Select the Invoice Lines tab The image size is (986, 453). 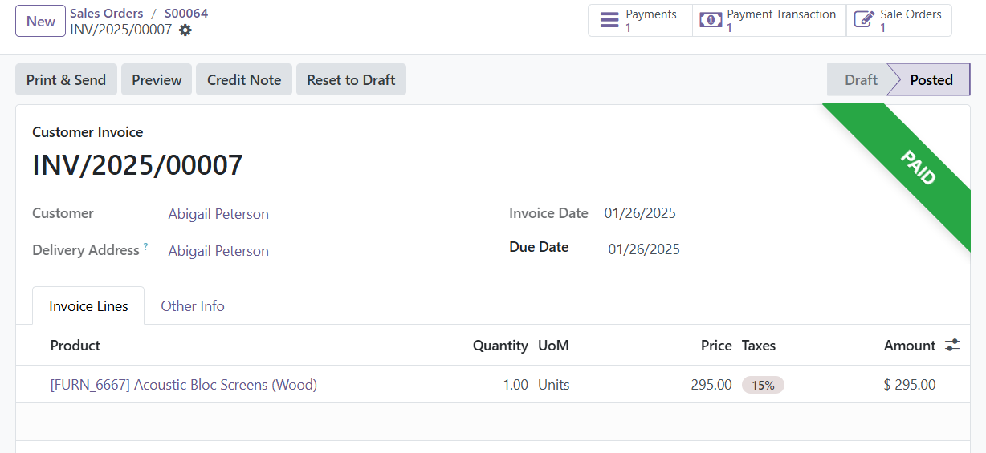pos(88,305)
